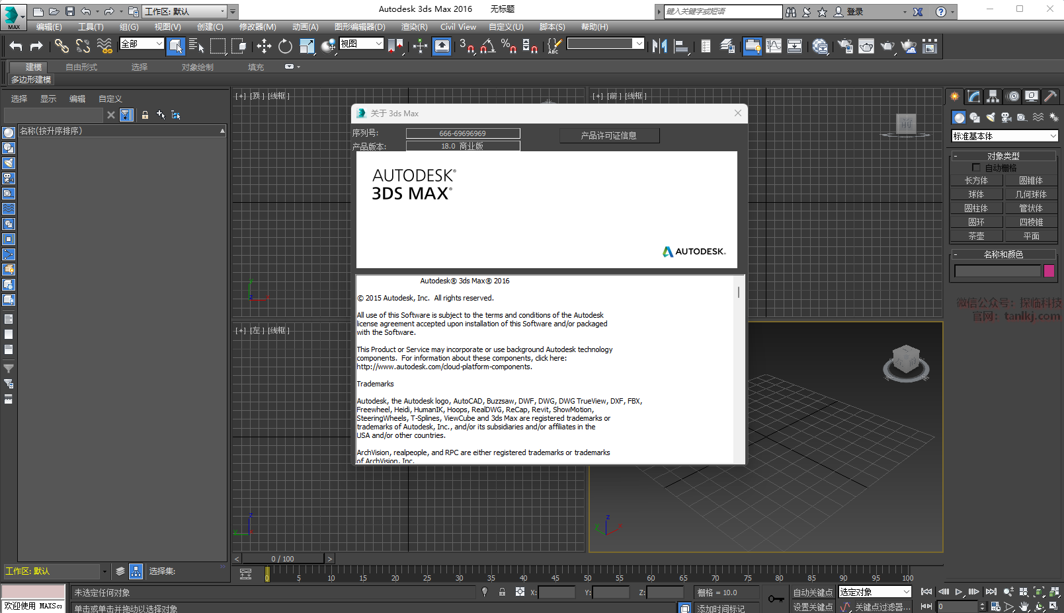Open the 渲染(R) menu
1064x613 pixels.
tap(414, 27)
